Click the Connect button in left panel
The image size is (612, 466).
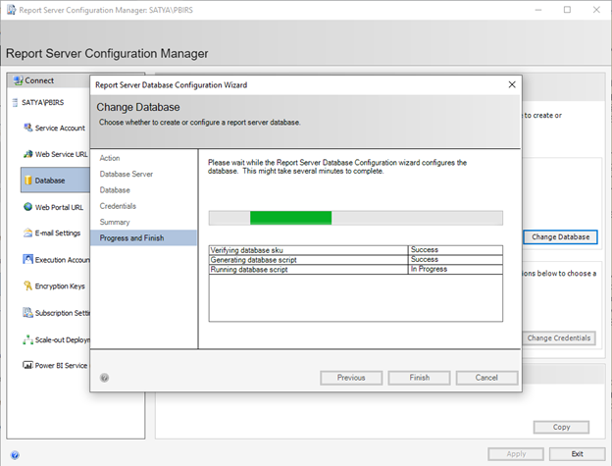click(39, 80)
